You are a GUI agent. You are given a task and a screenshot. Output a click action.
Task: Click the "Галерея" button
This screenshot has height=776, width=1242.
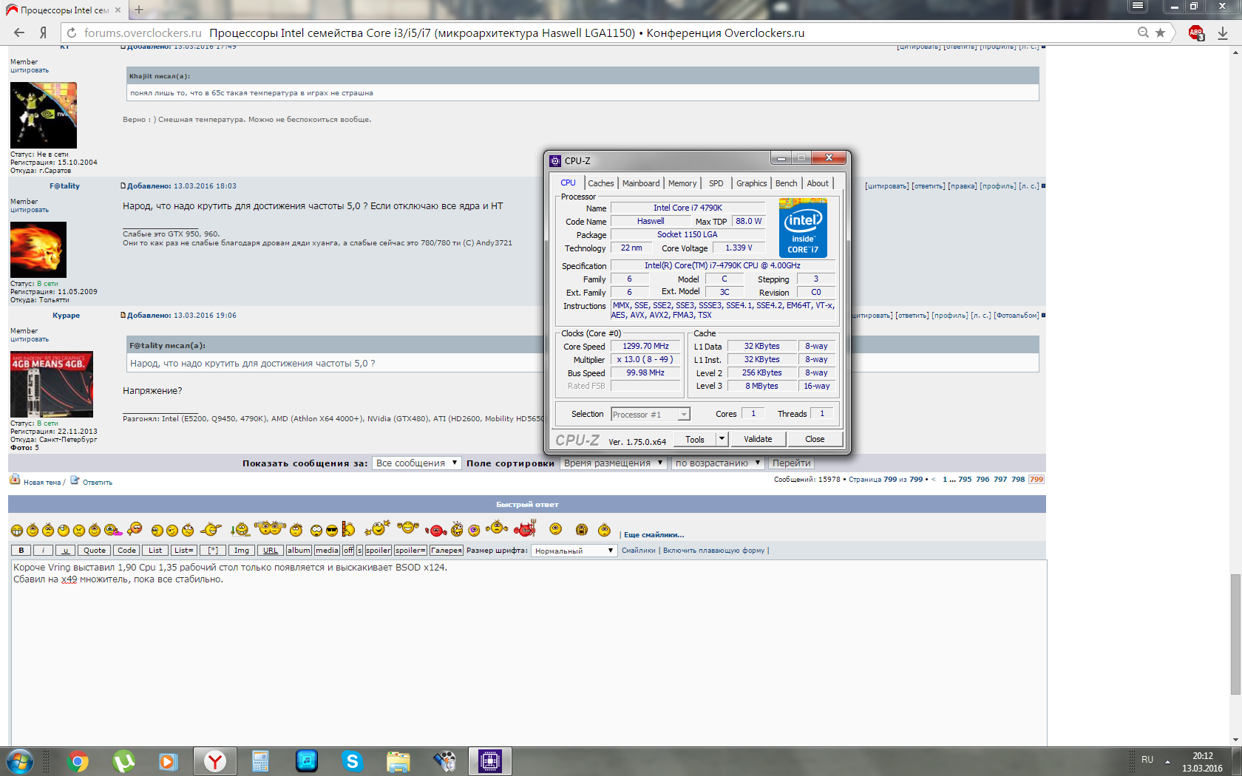(447, 551)
